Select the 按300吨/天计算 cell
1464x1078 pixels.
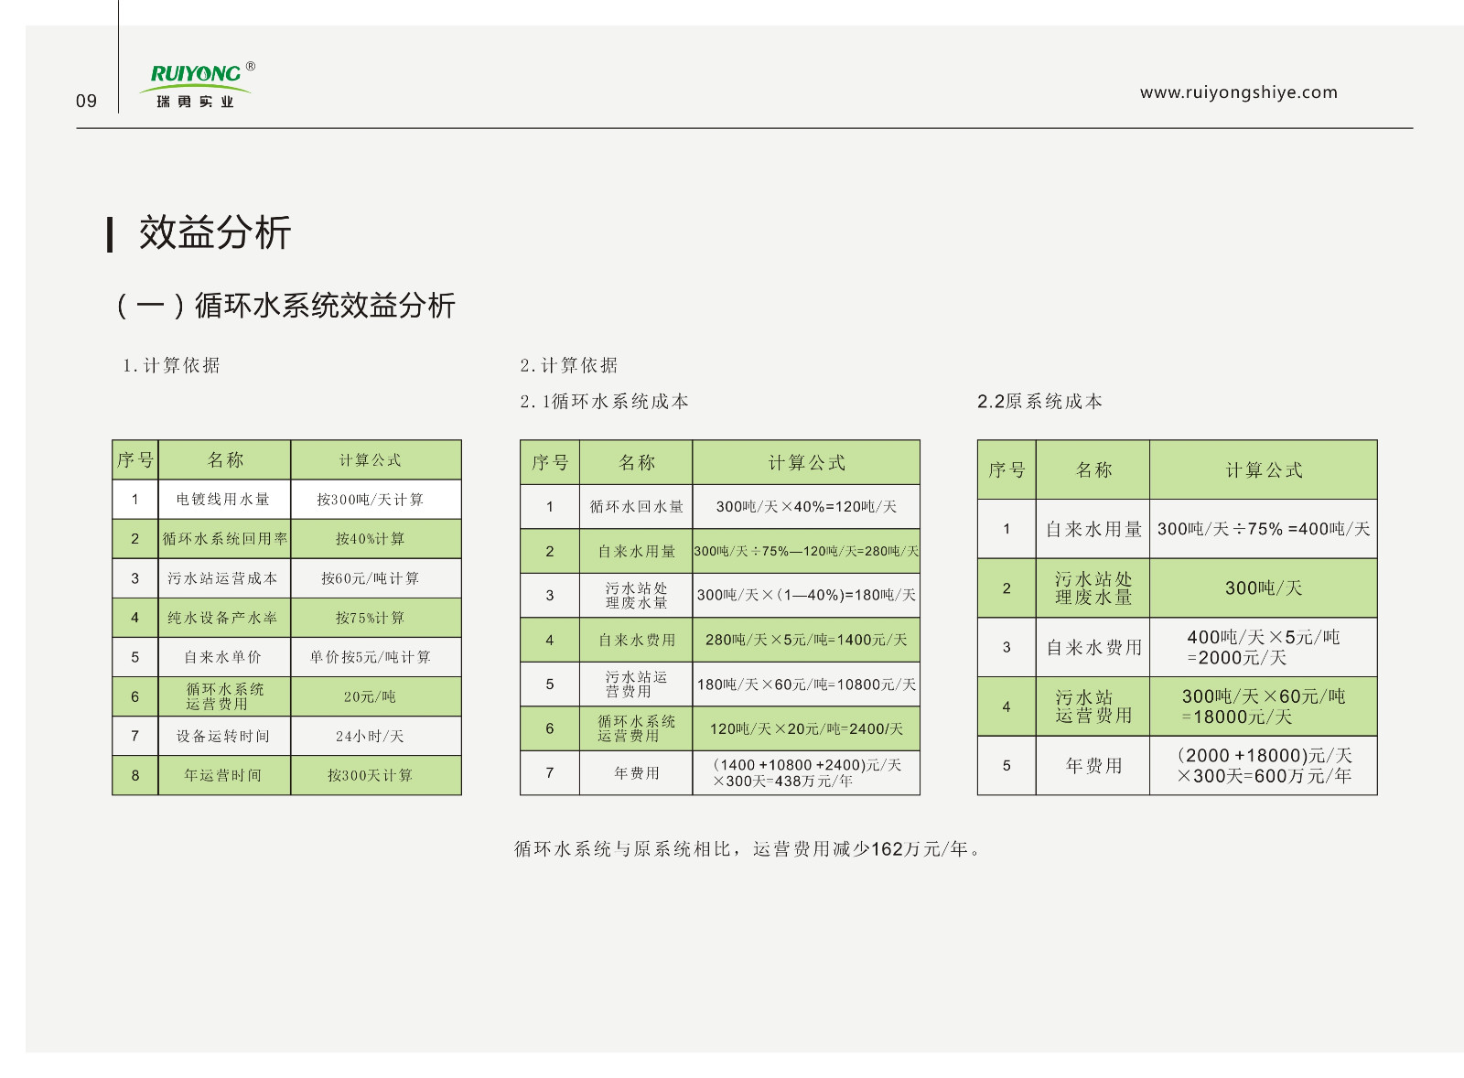tap(376, 500)
